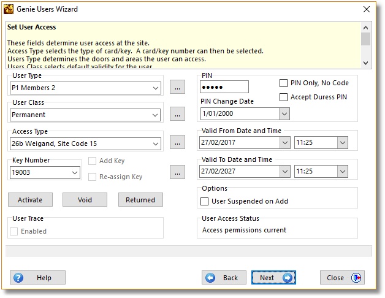Click the Genie app icon in title bar

click(9, 9)
